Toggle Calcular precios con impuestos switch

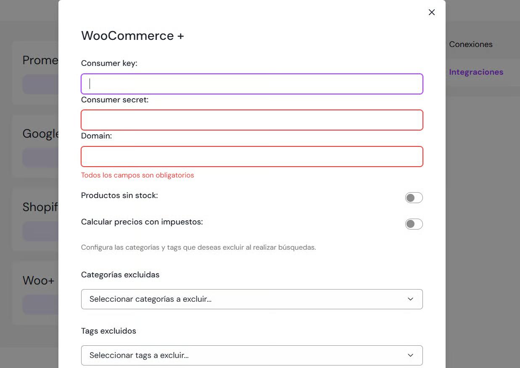pos(414,224)
